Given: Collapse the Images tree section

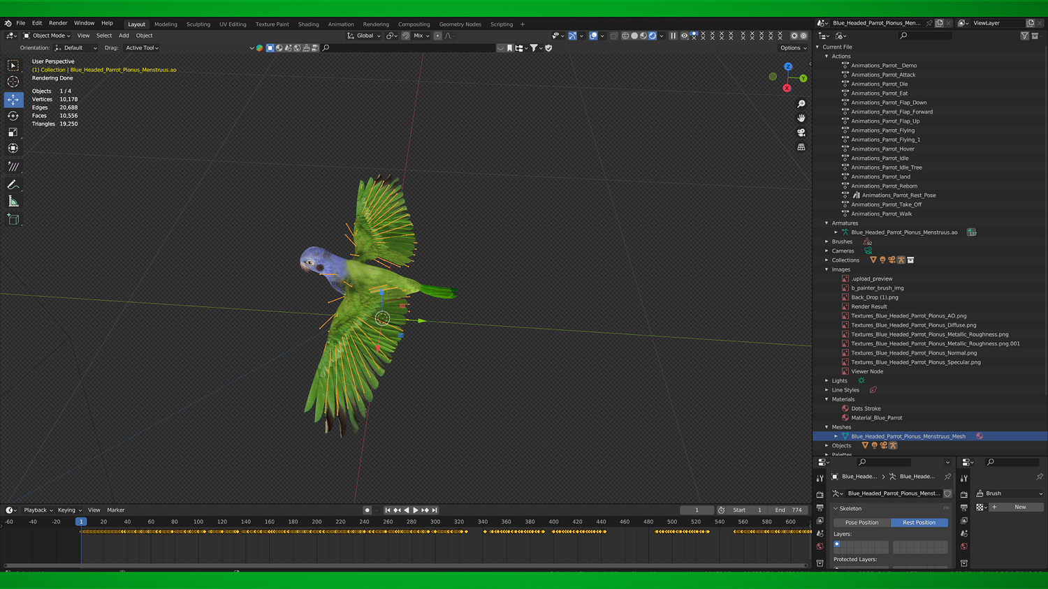Looking at the screenshot, I should click(x=827, y=269).
